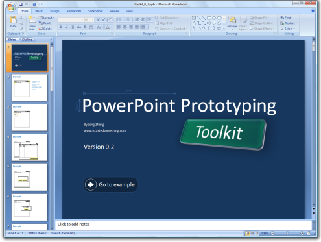Screen dimensions: 321x242
Task: Toggle Strikethrough formatting
Action: point(79,27)
